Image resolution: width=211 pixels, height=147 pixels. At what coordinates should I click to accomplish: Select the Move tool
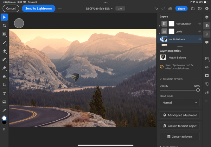click(4, 17)
